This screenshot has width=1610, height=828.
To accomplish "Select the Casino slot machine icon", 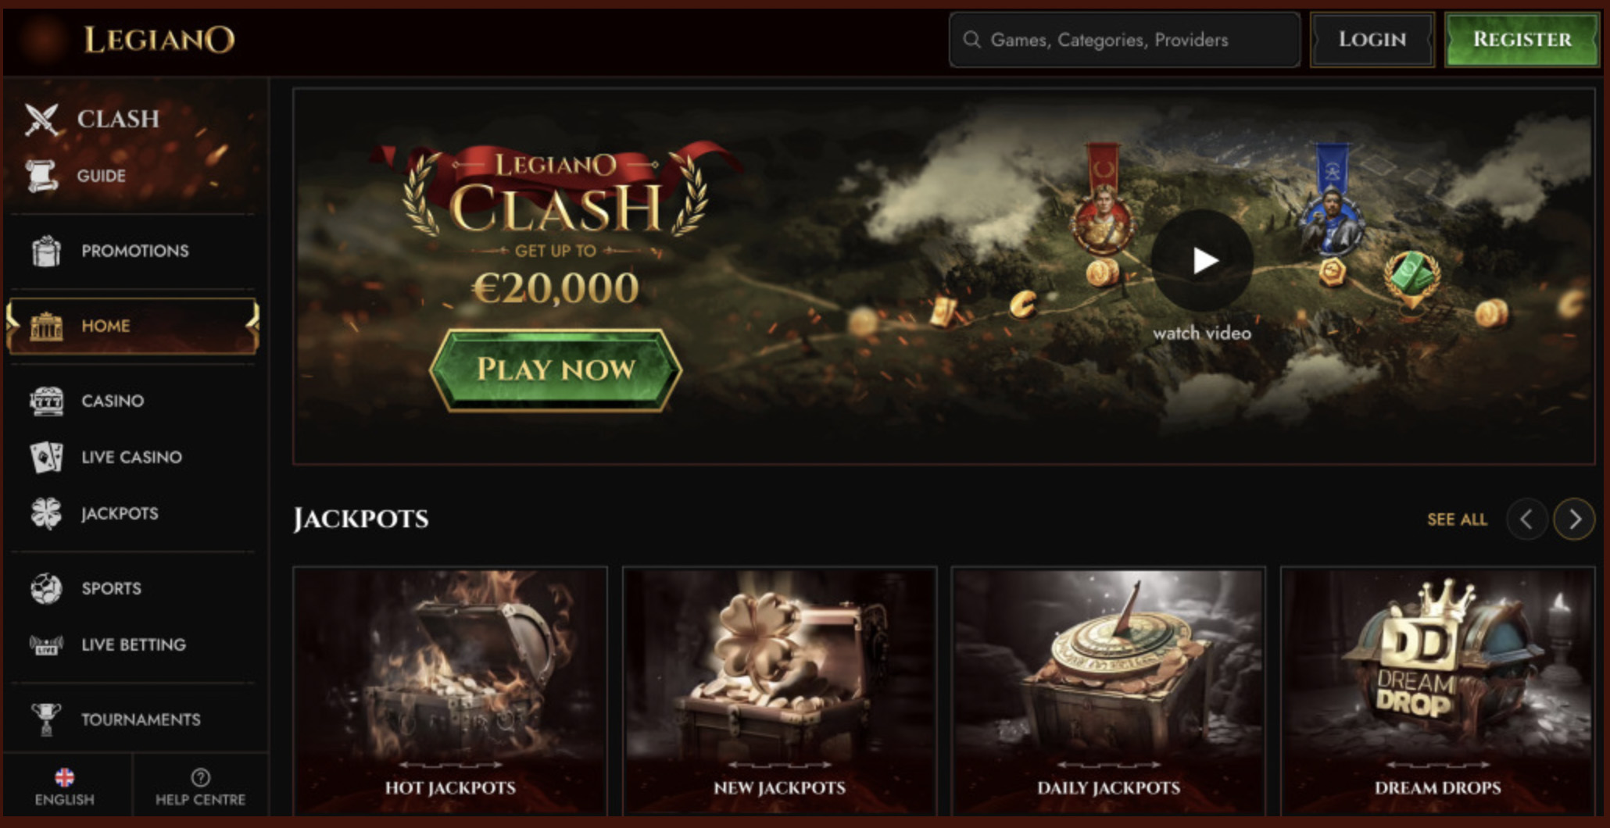I will (x=46, y=401).
